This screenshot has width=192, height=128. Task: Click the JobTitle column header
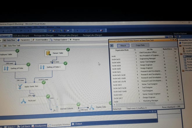[150, 49]
